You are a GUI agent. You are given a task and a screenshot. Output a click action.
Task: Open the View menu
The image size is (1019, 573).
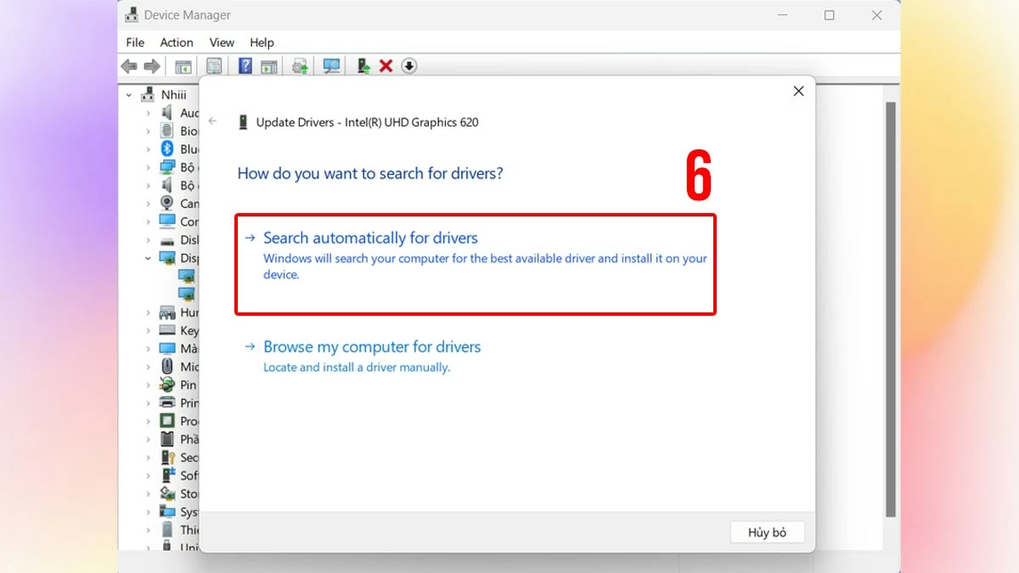[x=222, y=42]
